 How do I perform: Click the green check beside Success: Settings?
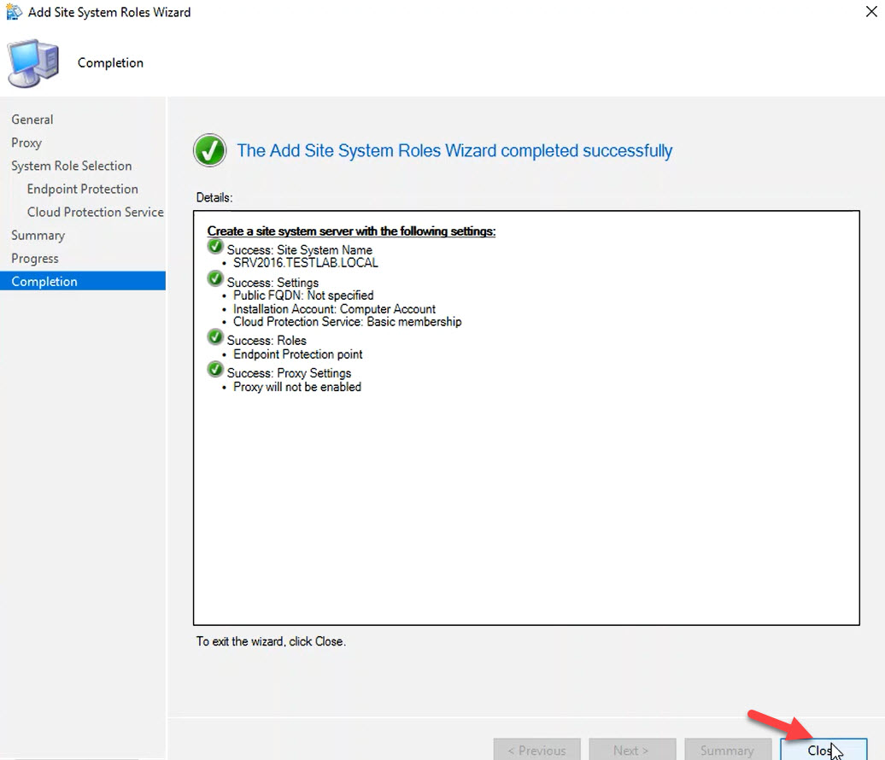tap(214, 278)
